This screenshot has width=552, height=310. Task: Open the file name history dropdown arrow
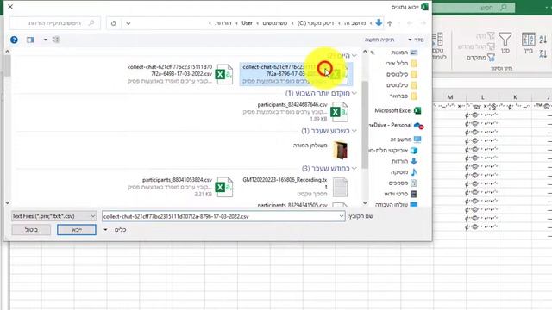(342, 216)
